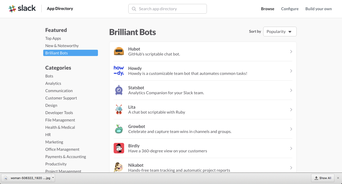Open the Sort by Popularity dropdown

(280, 31)
